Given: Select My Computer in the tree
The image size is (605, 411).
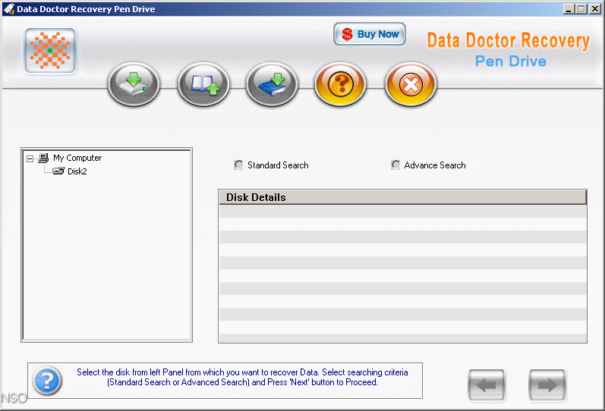Looking at the screenshot, I should (77, 158).
